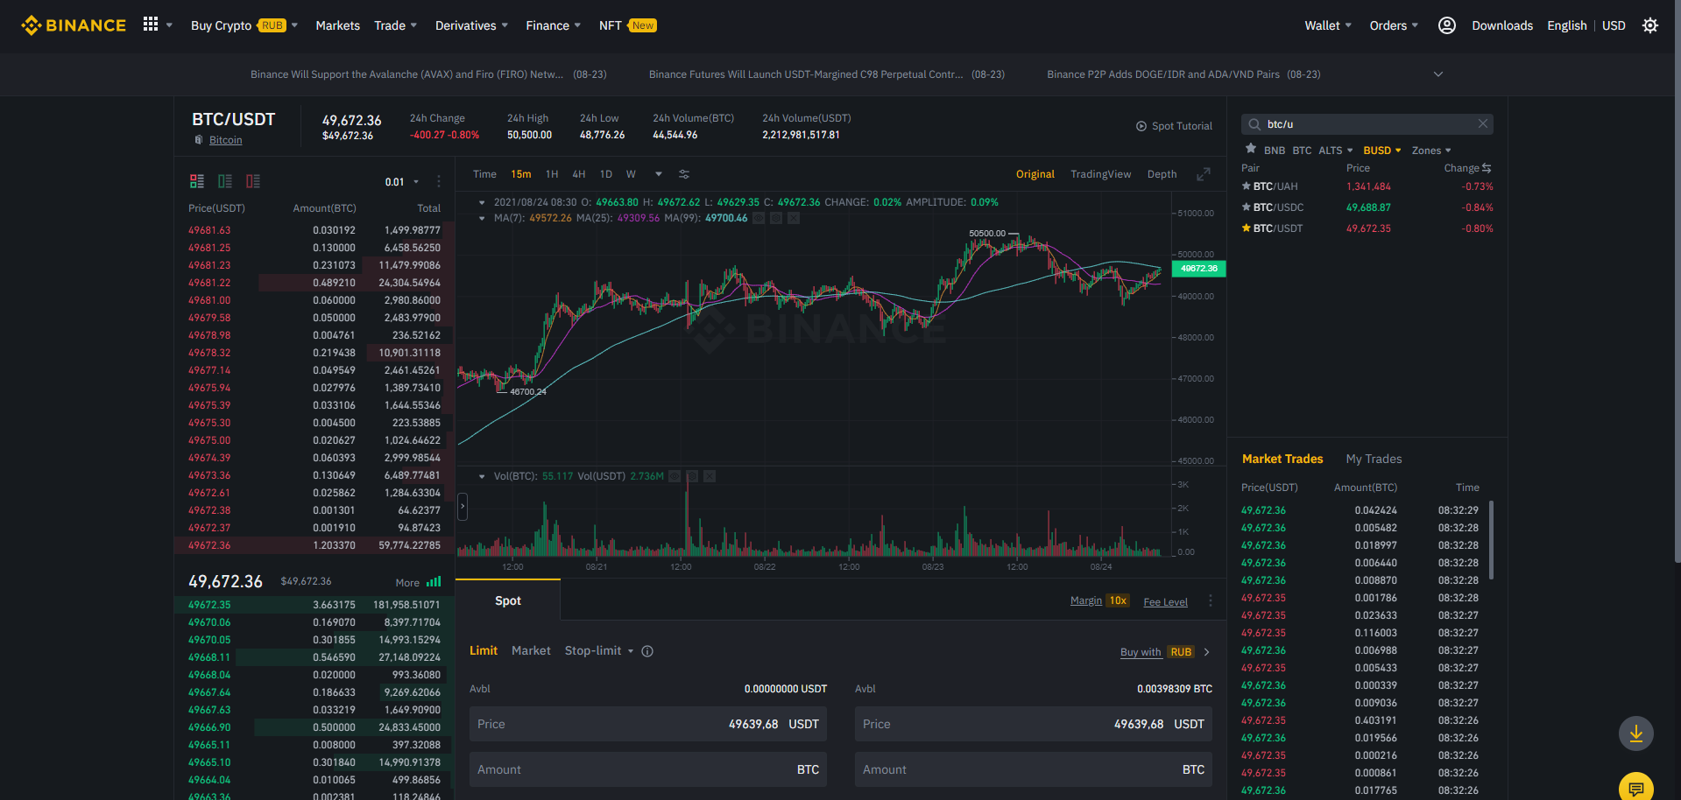1681x800 pixels.
Task: Open the BUSD market dropdown
Action: pos(1382,151)
